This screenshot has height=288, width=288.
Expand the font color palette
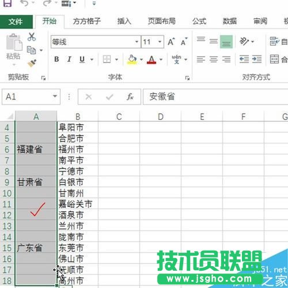(x=161, y=59)
